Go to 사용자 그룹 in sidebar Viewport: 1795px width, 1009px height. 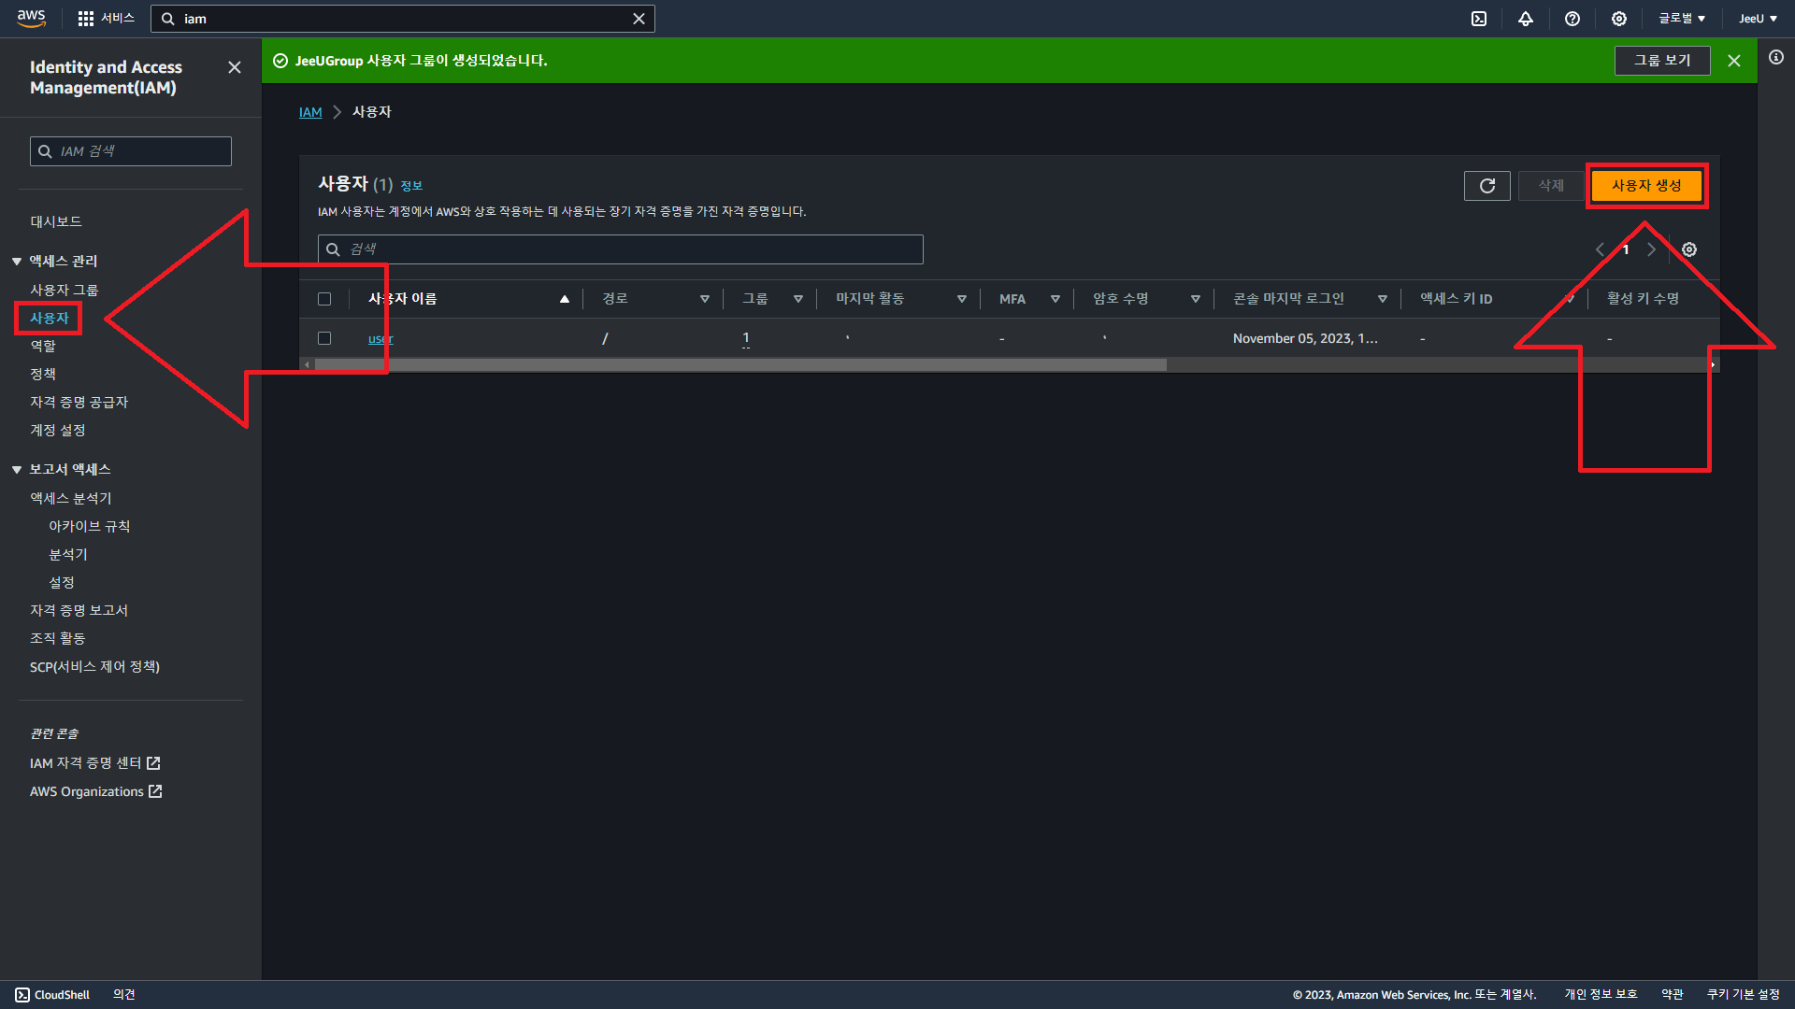tap(64, 290)
